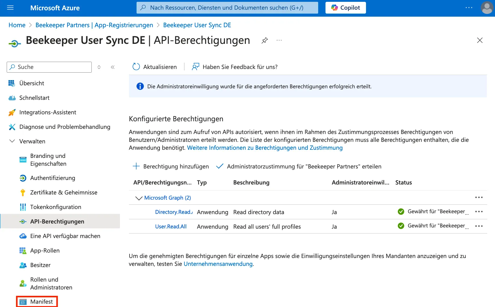The height and width of the screenshot is (307, 495).
Task: Click the Schnellstart cloud icon
Action: [12, 98]
